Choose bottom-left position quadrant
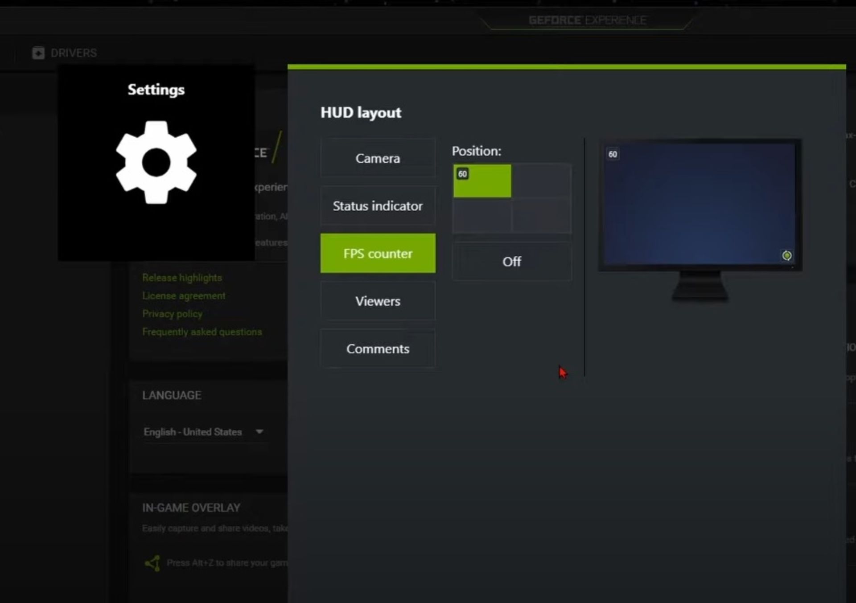The height and width of the screenshot is (603, 856). coord(482,216)
